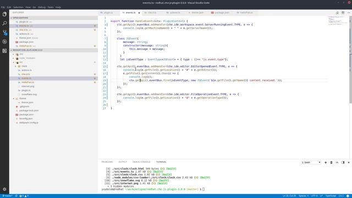Screen dimensions: 352x198
Task: Open the Debug menu
Action: coord(42,7)
